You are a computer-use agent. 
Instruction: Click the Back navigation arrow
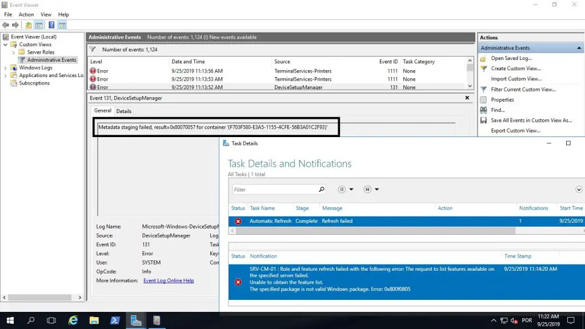pyautogui.click(x=6, y=25)
